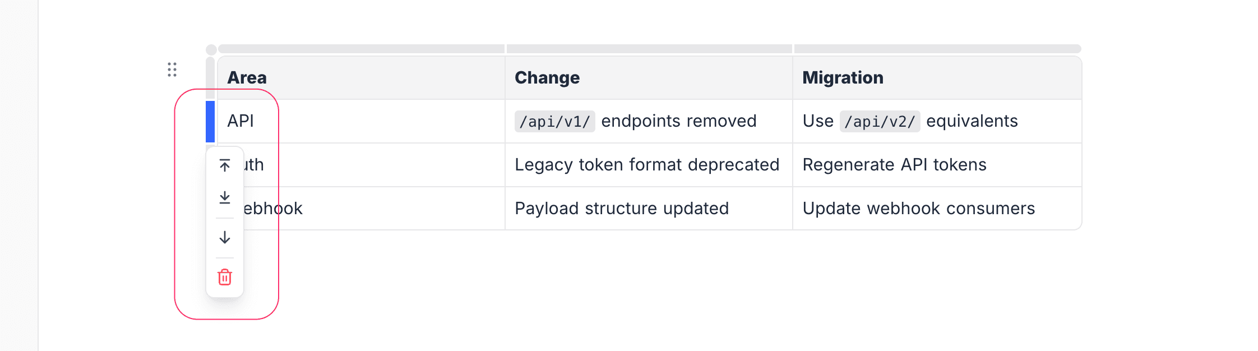Select the Area column via its top handle
Viewport: 1258px width, 351px height.
[362, 49]
